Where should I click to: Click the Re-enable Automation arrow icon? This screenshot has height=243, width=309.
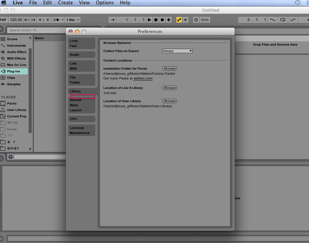(186, 20)
